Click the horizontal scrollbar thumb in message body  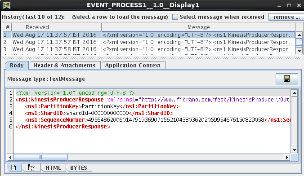(x=40, y=158)
